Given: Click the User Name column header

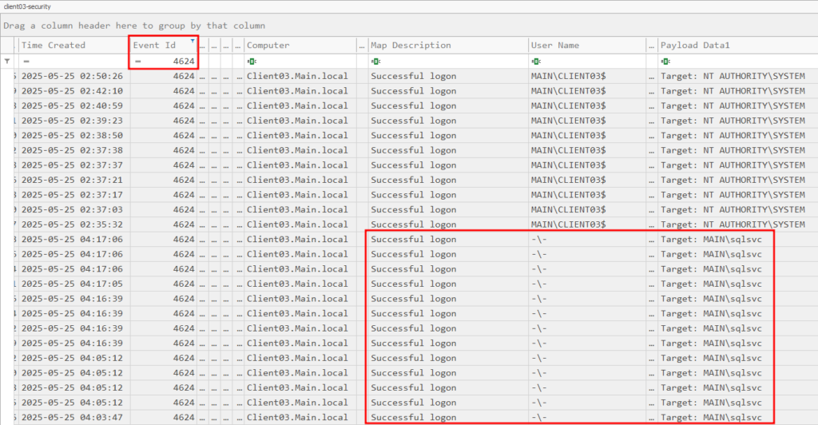Looking at the screenshot, I should coord(557,46).
